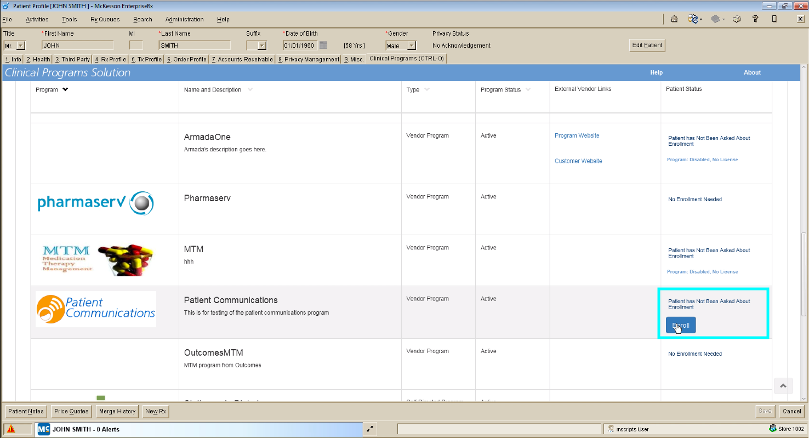Click the New Rx button
The width and height of the screenshot is (809, 438).
click(x=156, y=411)
